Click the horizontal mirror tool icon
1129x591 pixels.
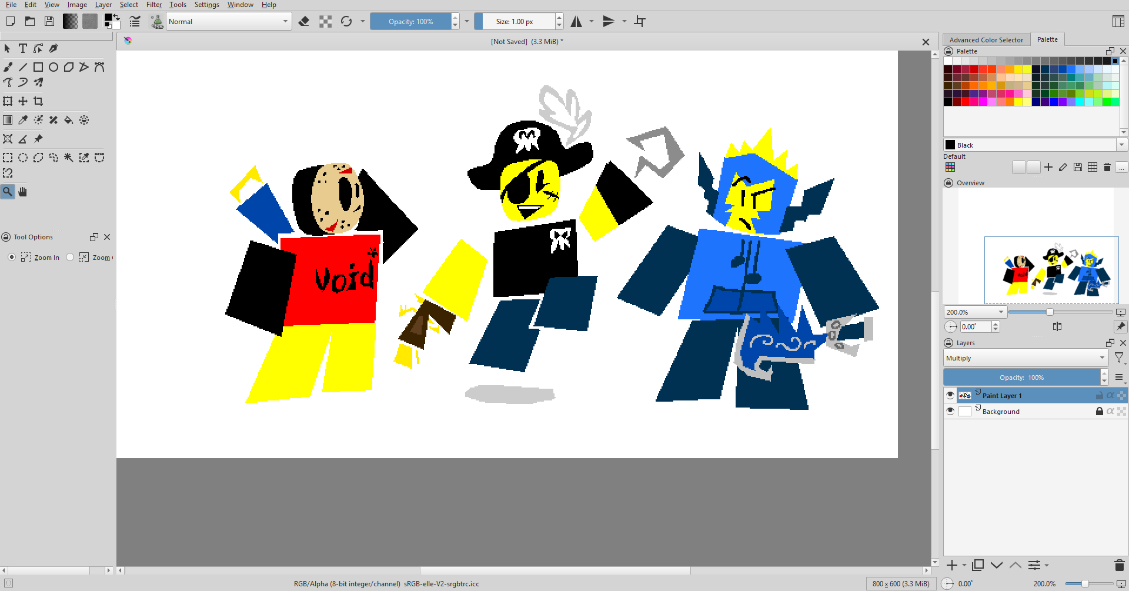(x=576, y=22)
